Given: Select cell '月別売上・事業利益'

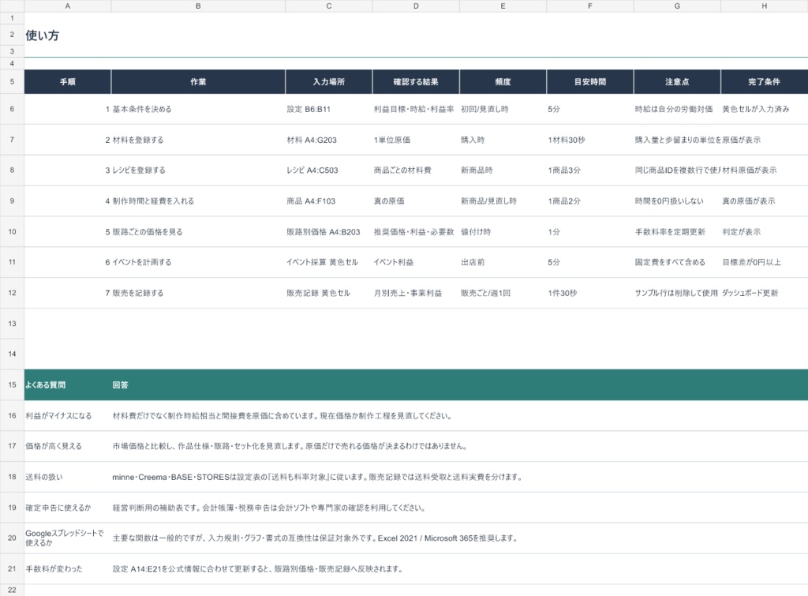Looking at the screenshot, I should (x=416, y=293).
